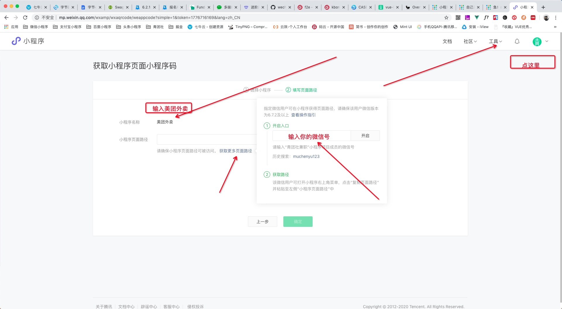Switch to the vue- tab

coord(386,7)
